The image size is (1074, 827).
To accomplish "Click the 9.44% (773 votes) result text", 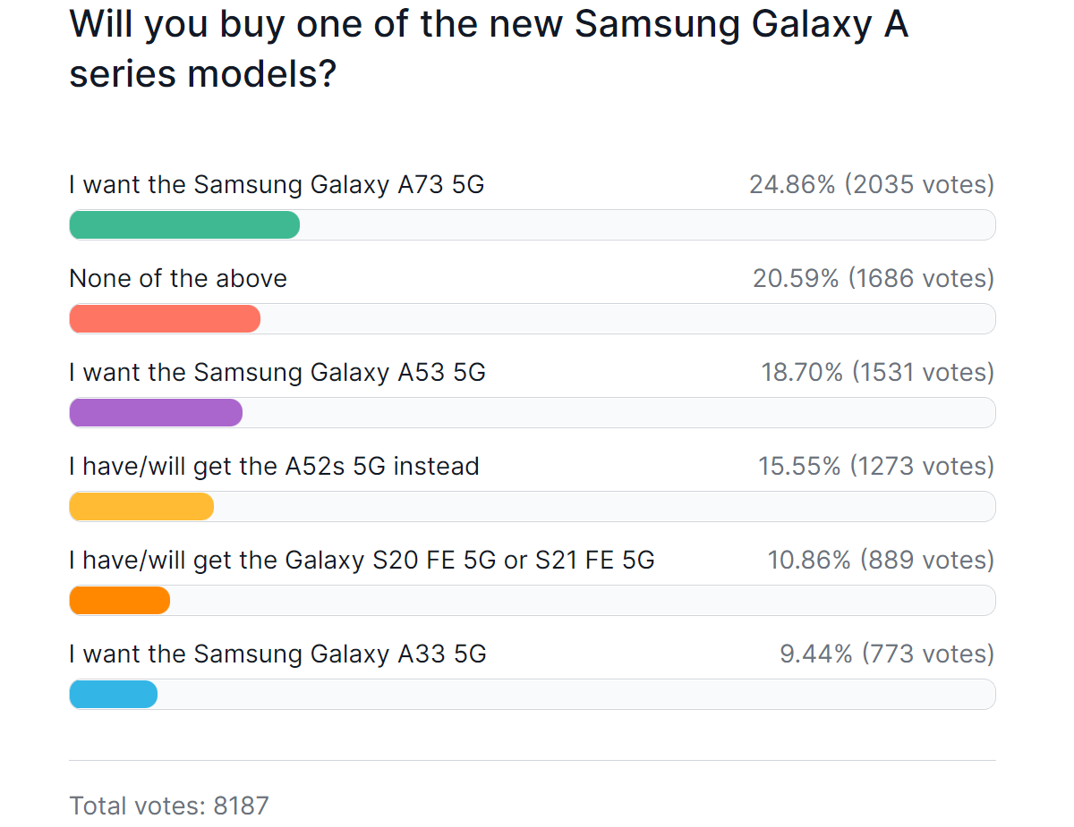I will (886, 654).
